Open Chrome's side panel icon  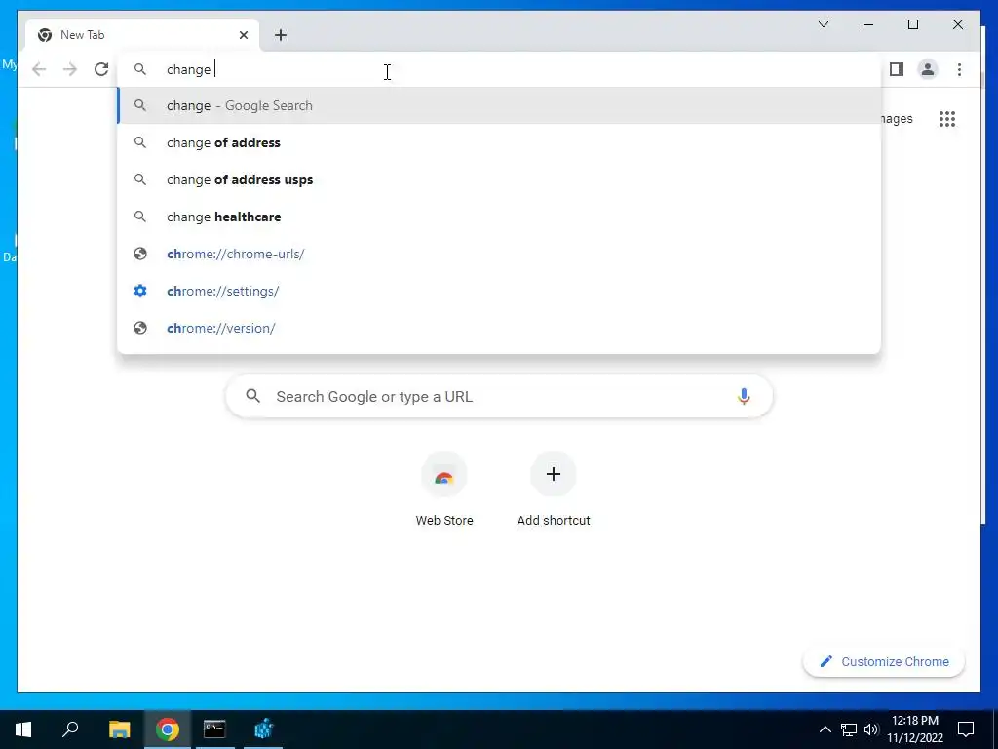(x=897, y=69)
